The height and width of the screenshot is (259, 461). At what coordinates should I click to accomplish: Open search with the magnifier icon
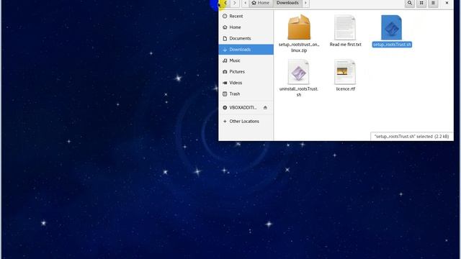(410, 3)
